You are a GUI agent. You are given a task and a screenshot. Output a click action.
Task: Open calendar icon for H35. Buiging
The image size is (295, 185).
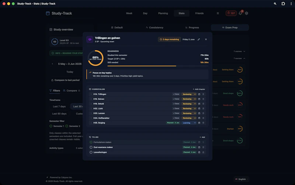[x=199, y=123]
